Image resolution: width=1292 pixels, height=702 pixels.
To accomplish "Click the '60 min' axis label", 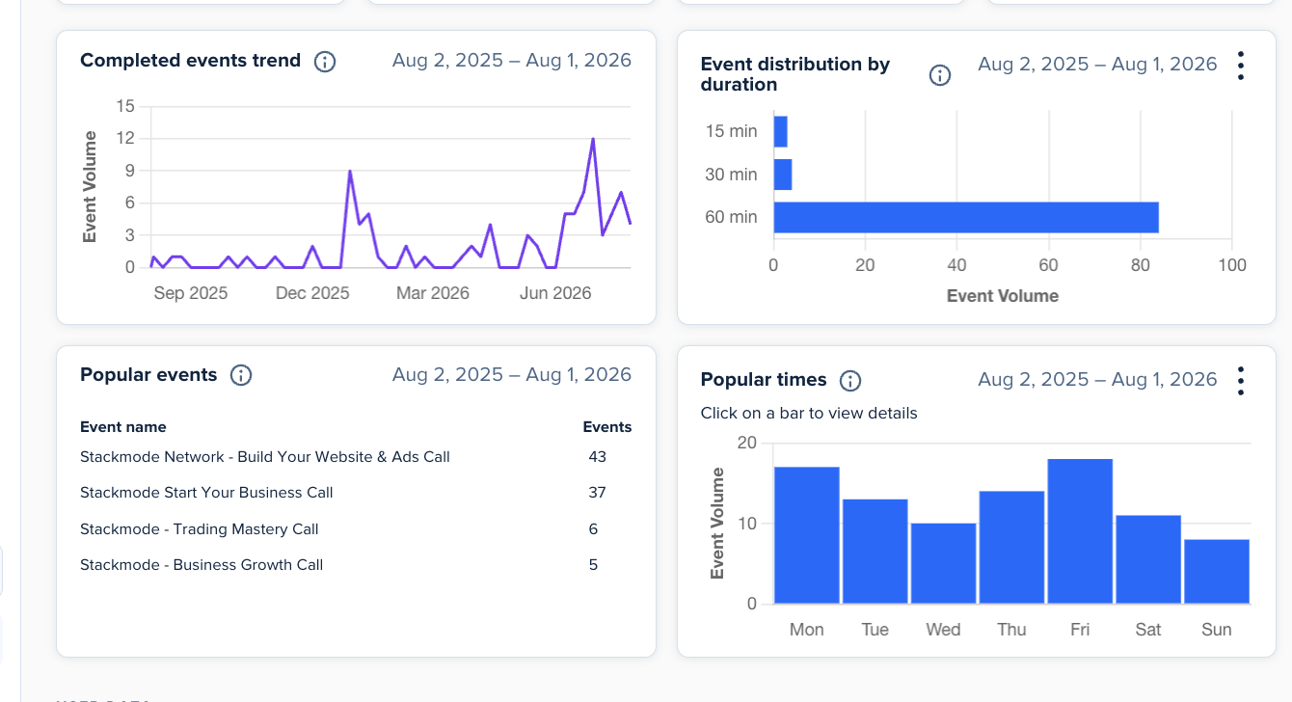I will coord(732,217).
